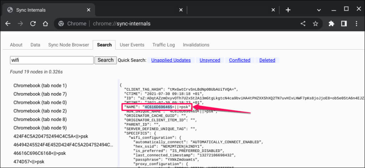The width and height of the screenshot is (365, 168).
Task: Open the Sync Node Browser tab
Action: [x=68, y=45]
